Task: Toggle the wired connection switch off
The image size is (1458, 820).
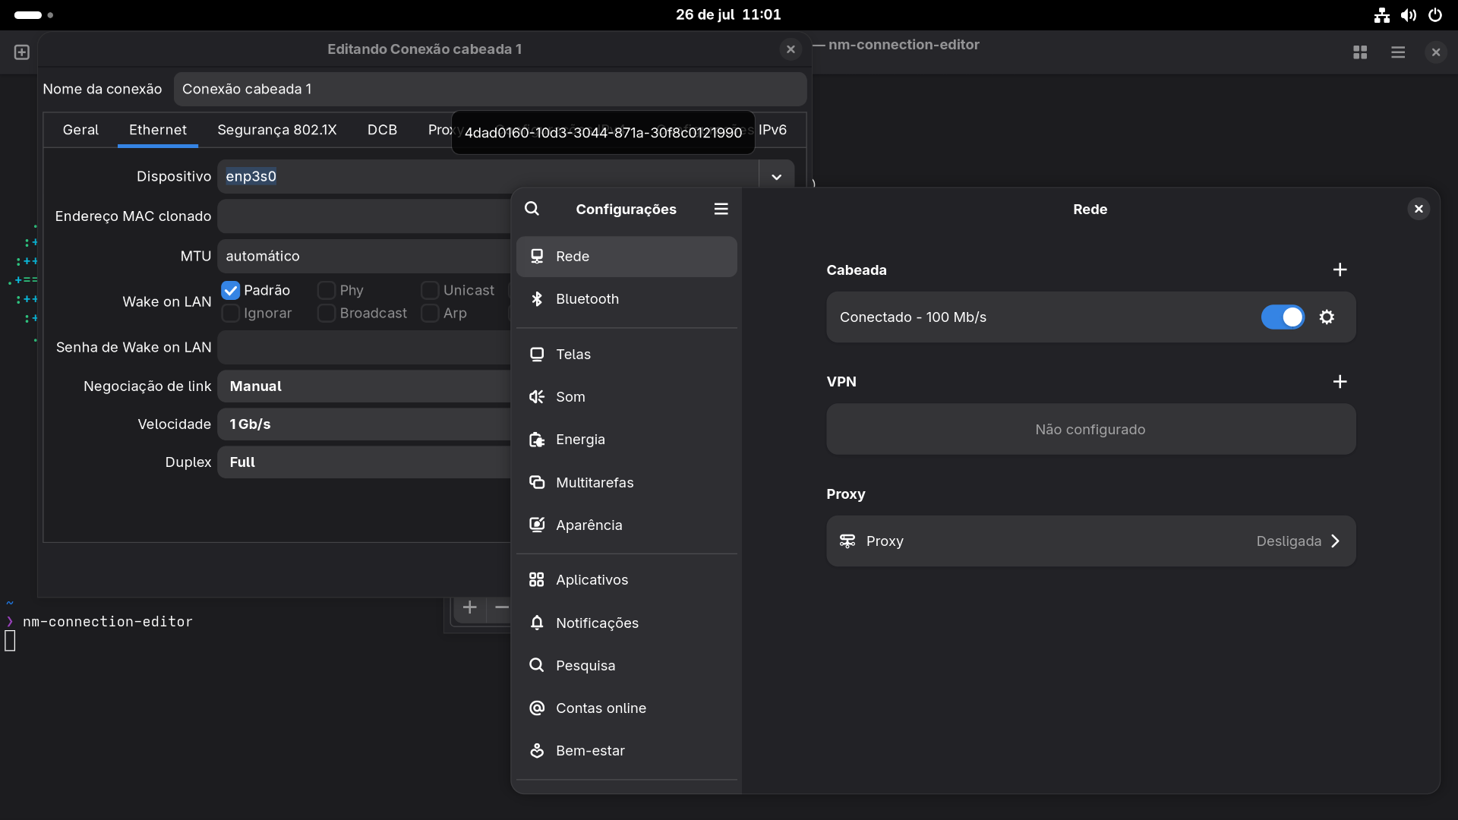Action: coord(1283,317)
